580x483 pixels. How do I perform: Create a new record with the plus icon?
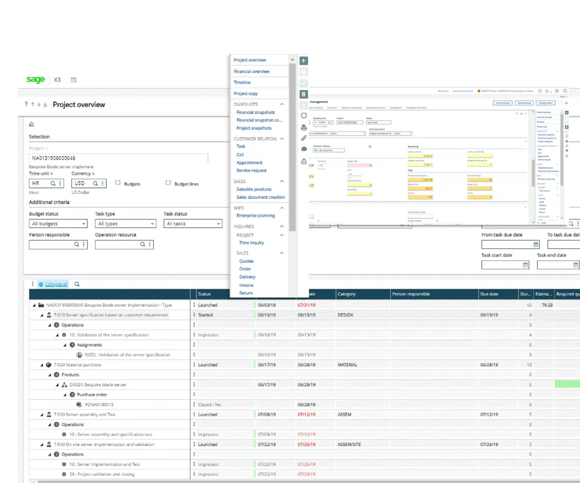(x=303, y=60)
